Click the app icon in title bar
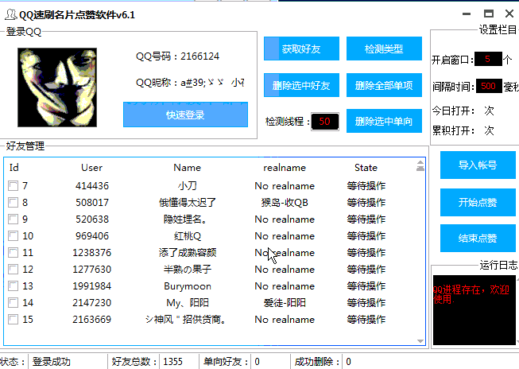Viewport: 519px width, 369px height. [10, 14]
